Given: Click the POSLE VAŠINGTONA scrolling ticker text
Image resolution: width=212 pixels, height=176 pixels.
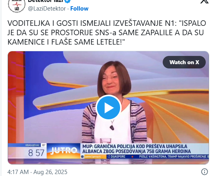Looking at the screenshot, I should point(174,157).
